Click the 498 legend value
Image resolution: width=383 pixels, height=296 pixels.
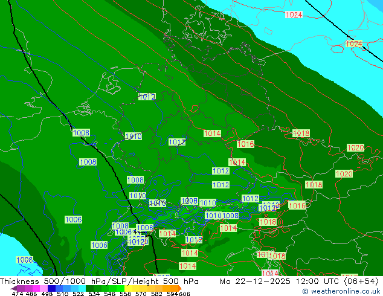(47, 294)
